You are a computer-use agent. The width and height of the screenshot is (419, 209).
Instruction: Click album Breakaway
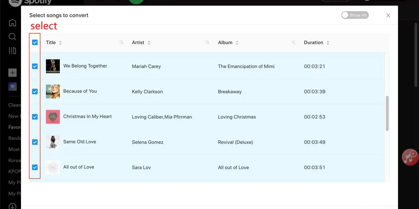pyautogui.click(x=230, y=92)
